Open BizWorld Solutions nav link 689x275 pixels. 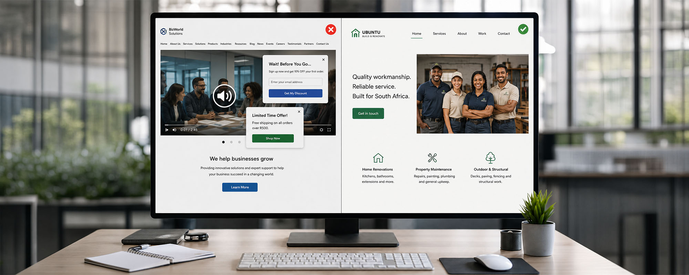pos(200,44)
